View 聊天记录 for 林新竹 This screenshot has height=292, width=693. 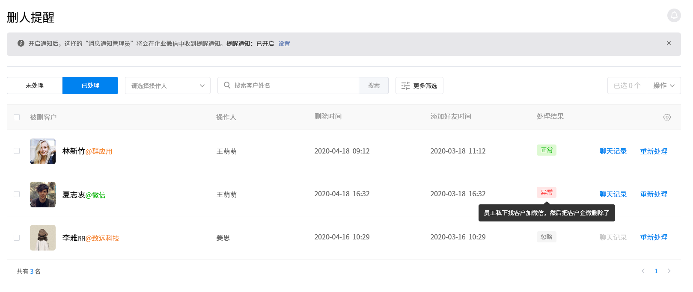pos(613,151)
